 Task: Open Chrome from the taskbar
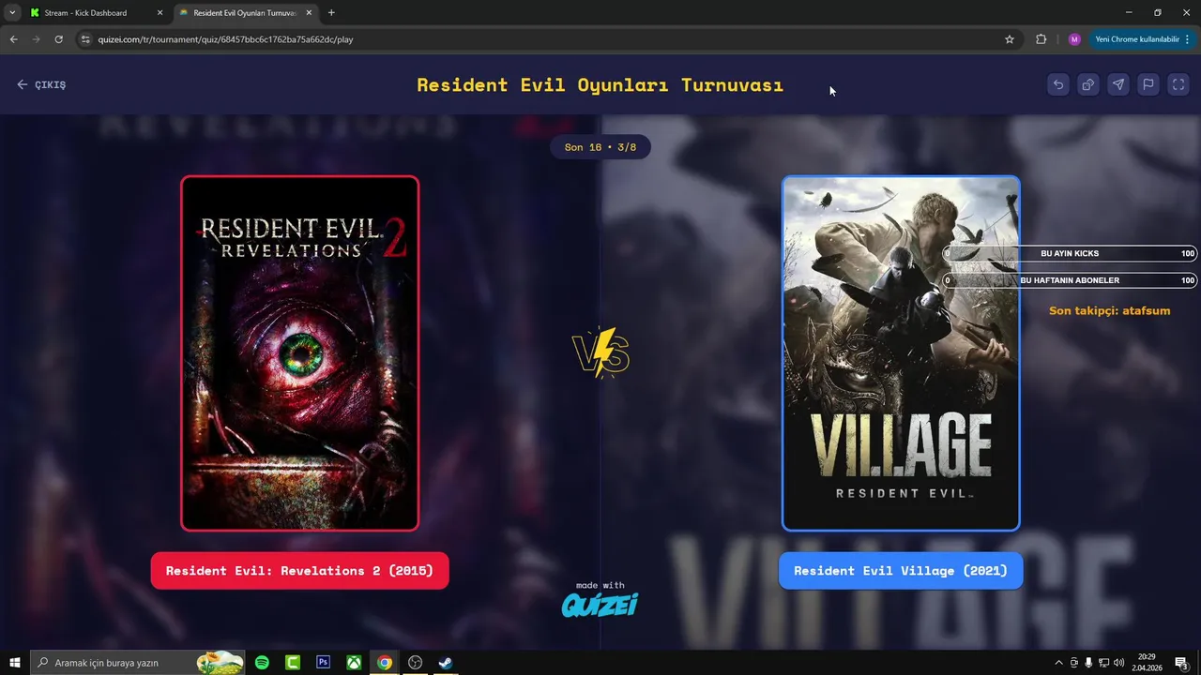pos(385,663)
